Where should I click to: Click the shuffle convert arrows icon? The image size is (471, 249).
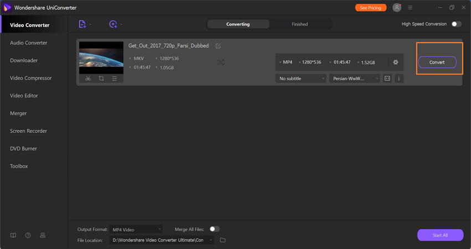[221, 62]
